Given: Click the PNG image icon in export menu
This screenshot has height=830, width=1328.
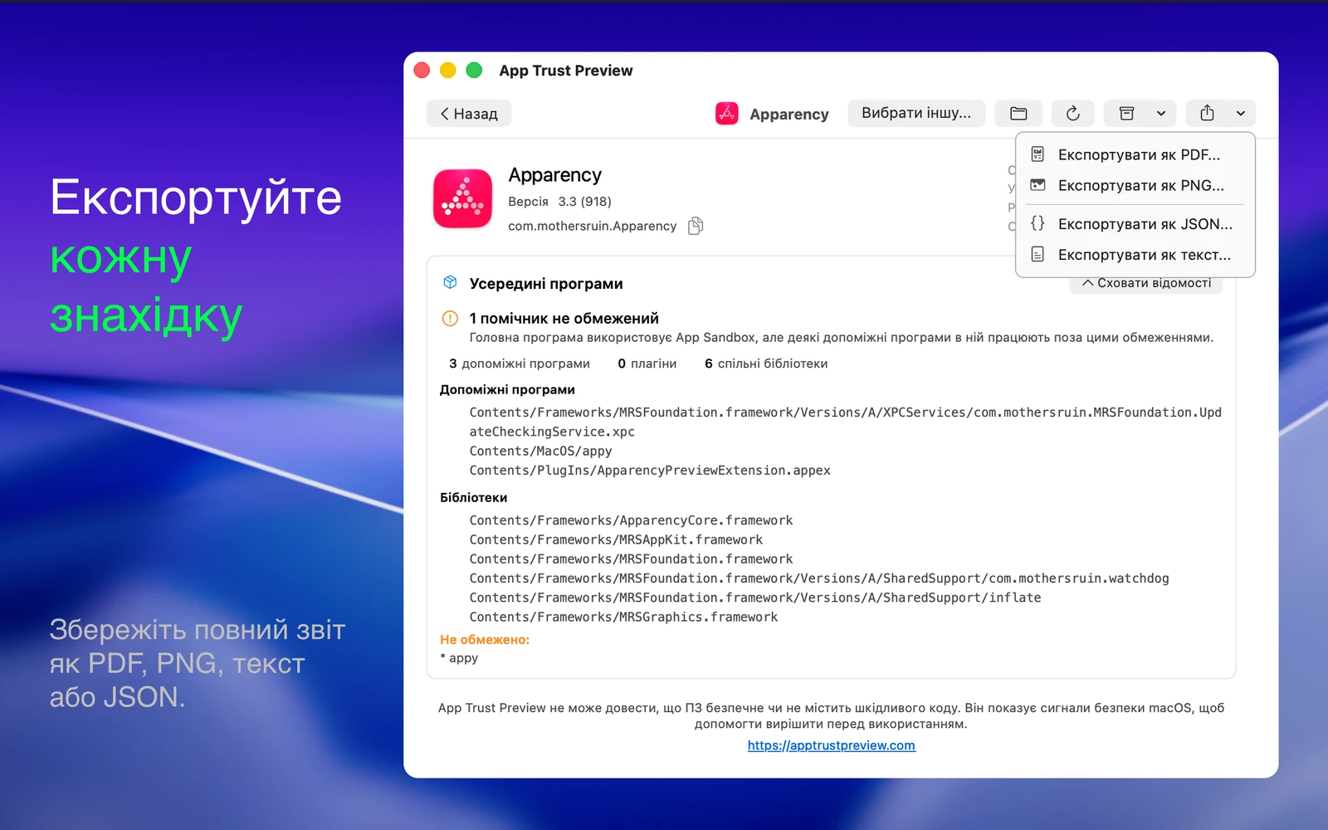Looking at the screenshot, I should (1037, 185).
